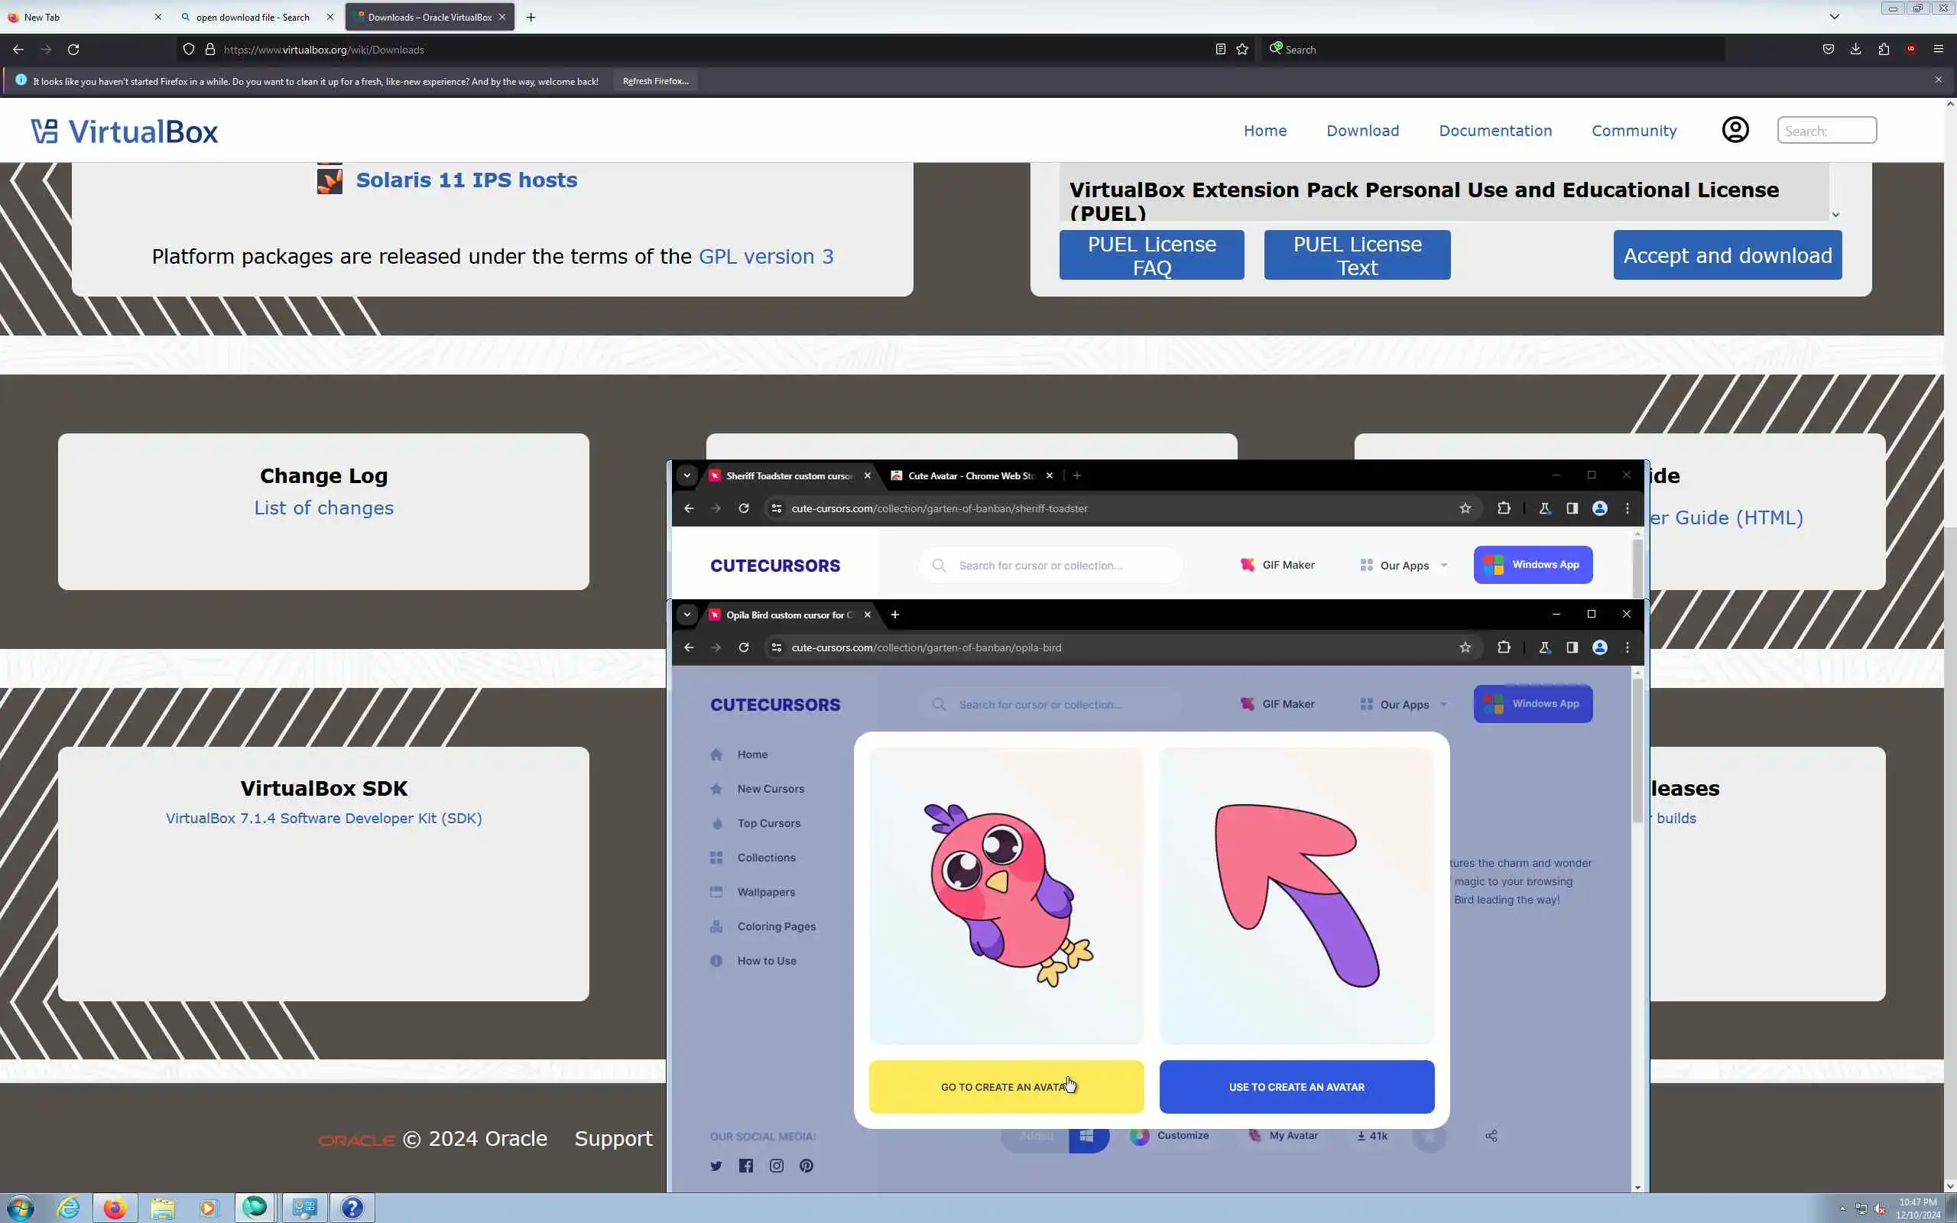The width and height of the screenshot is (1957, 1223).
Task: Toggle Firefox reader view icon
Action: click(1220, 50)
